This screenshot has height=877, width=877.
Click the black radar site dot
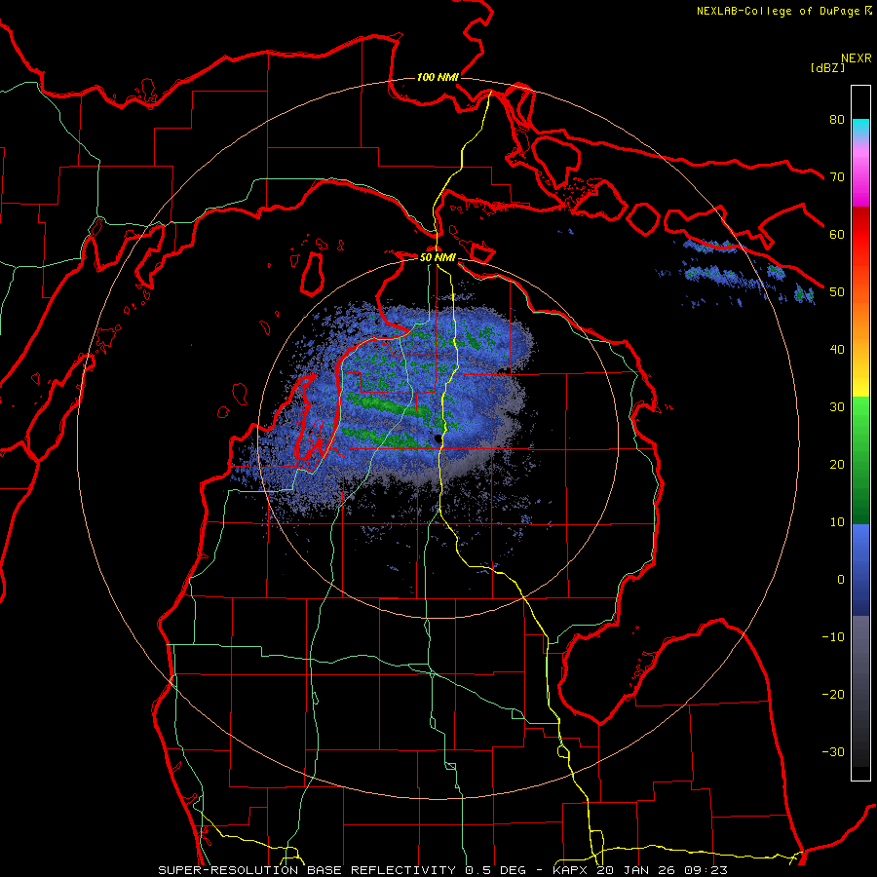[x=438, y=439]
